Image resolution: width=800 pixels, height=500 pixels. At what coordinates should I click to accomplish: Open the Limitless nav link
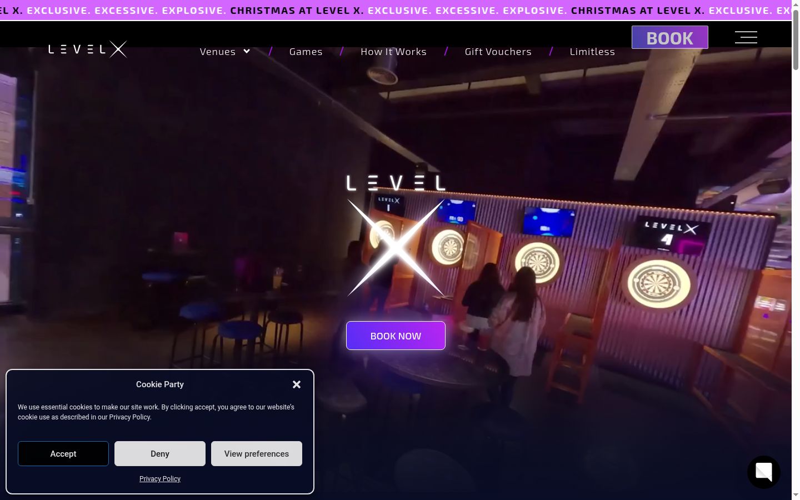(x=592, y=51)
